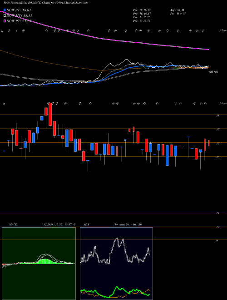Click the ADX indicator title

coord(87,224)
